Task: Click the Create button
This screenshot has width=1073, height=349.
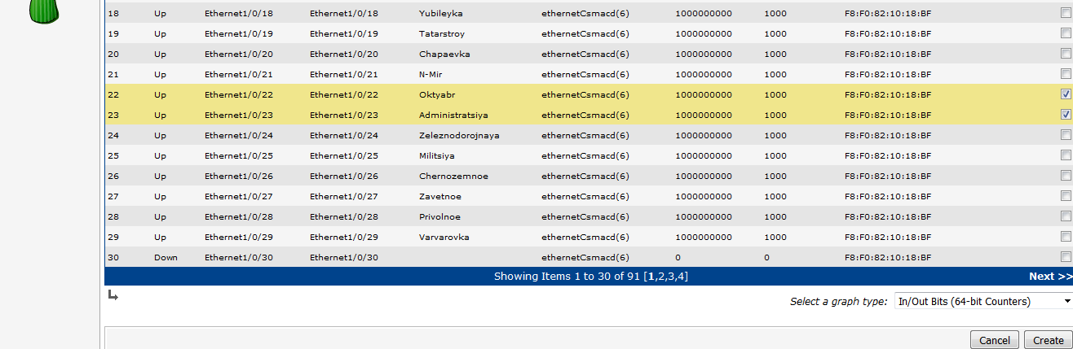Action: (1049, 341)
